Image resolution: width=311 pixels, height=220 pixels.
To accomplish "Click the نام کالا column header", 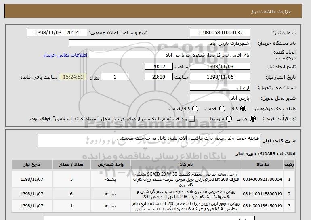I will point(186,165).
